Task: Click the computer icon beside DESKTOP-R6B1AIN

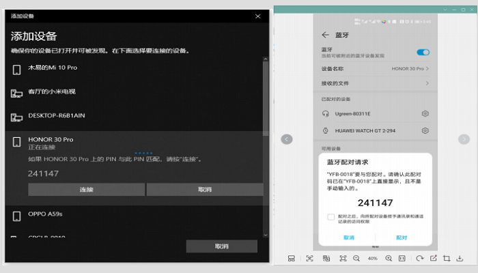Action: point(17,117)
